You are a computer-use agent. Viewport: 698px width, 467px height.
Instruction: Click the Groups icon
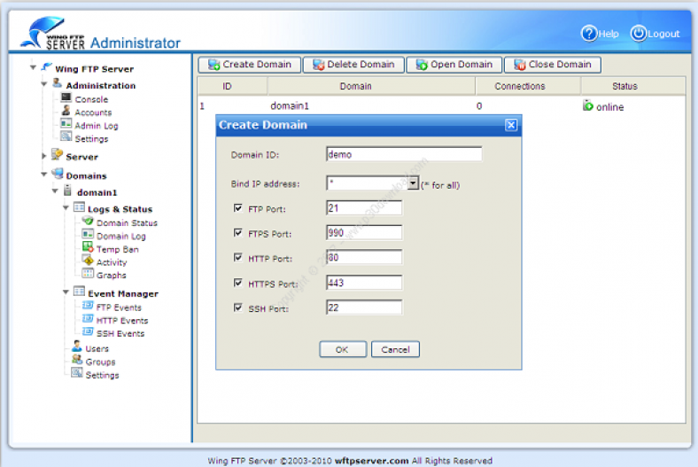pos(76,360)
